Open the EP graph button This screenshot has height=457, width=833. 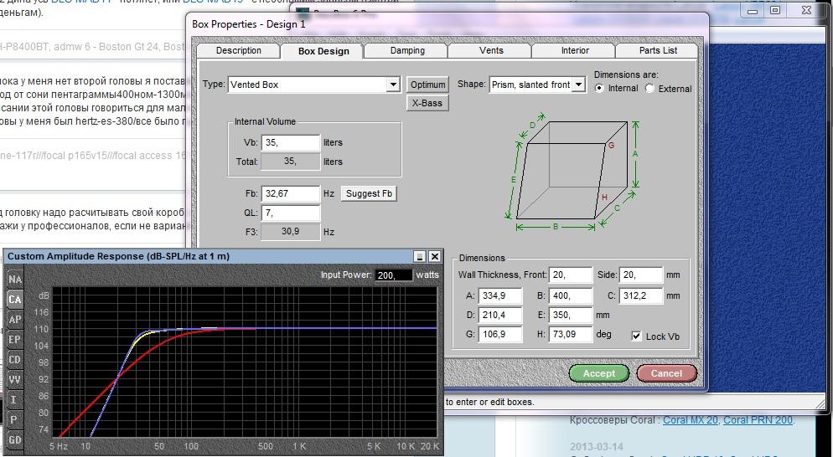(14, 339)
